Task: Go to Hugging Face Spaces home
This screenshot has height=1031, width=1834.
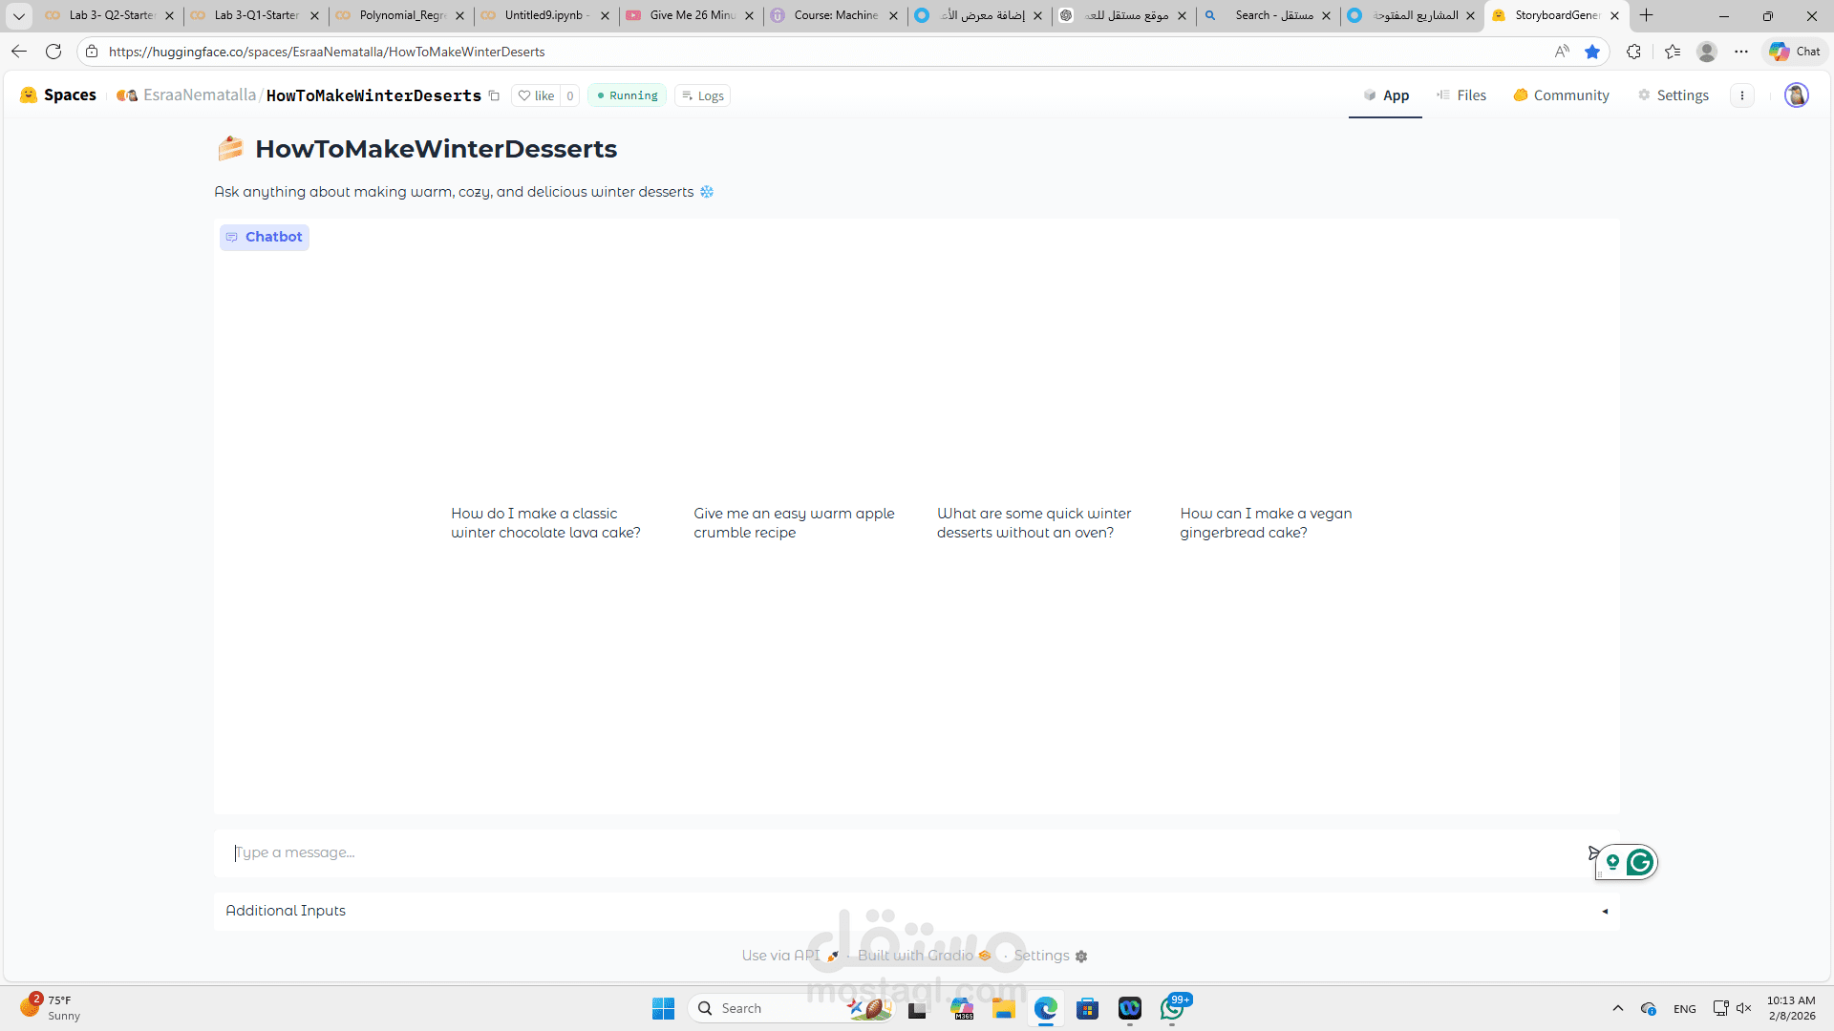Action: [x=58, y=95]
